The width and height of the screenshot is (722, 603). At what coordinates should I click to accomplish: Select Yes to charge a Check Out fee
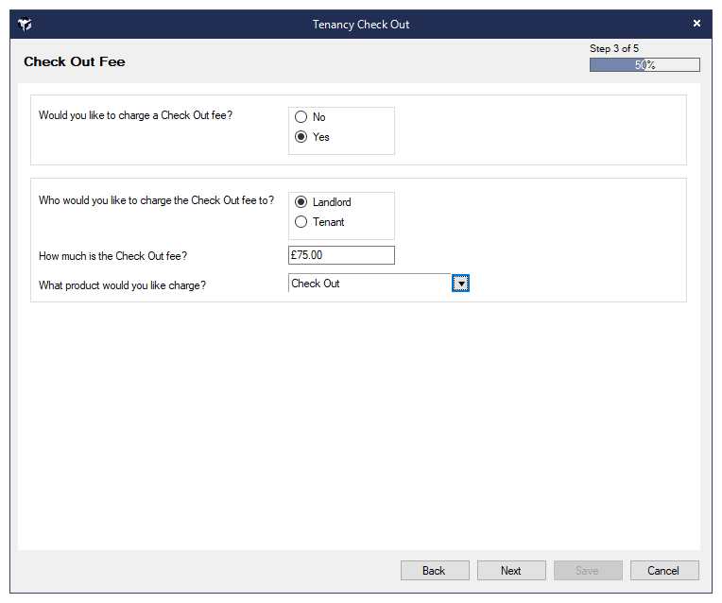(301, 137)
